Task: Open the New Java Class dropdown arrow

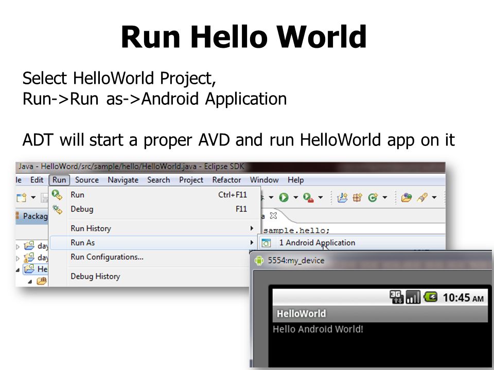Action: point(385,197)
